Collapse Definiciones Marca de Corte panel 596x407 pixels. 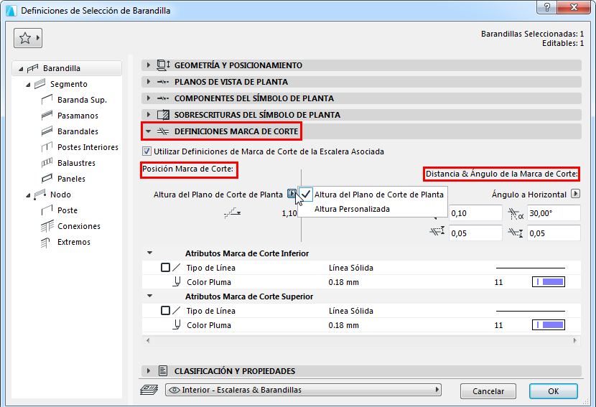coord(148,131)
